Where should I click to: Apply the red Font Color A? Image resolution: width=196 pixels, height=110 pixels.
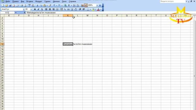point(98,9)
